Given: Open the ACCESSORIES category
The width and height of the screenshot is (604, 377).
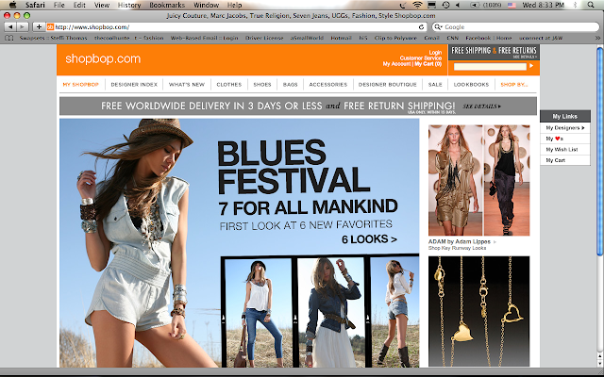Looking at the screenshot, I should pos(328,84).
